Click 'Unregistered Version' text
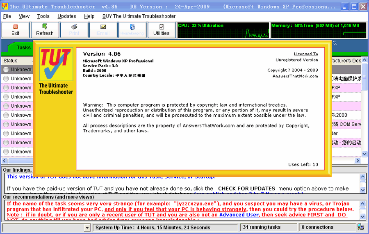The width and height of the screenshot is (369, 234). pos(297,60)
